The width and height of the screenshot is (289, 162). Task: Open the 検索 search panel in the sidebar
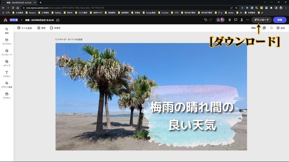pos(7,31)
